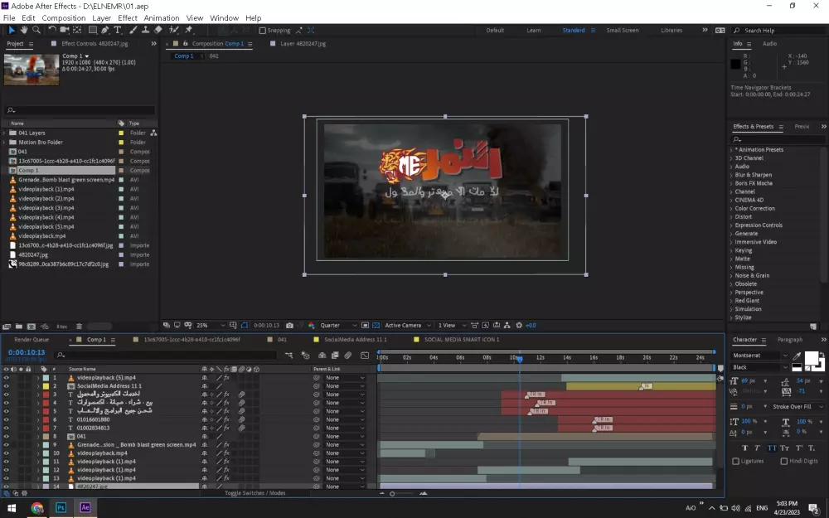
Task: Choose the Horizontal Type tool
Action: [118, 30]
